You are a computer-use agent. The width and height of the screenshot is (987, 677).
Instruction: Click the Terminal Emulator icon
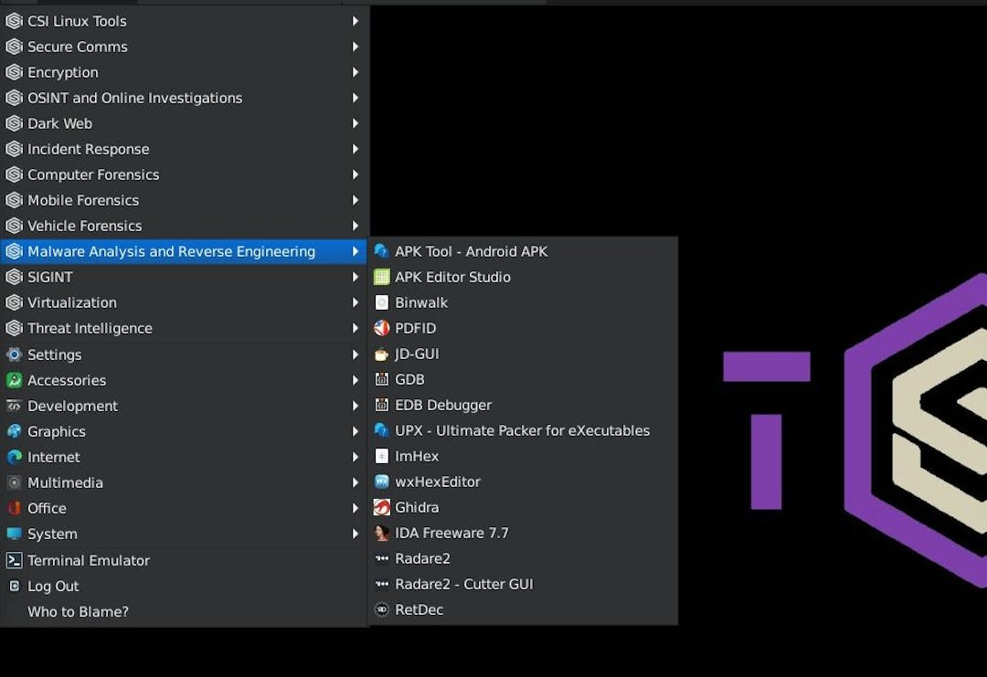tap(14, 561)
